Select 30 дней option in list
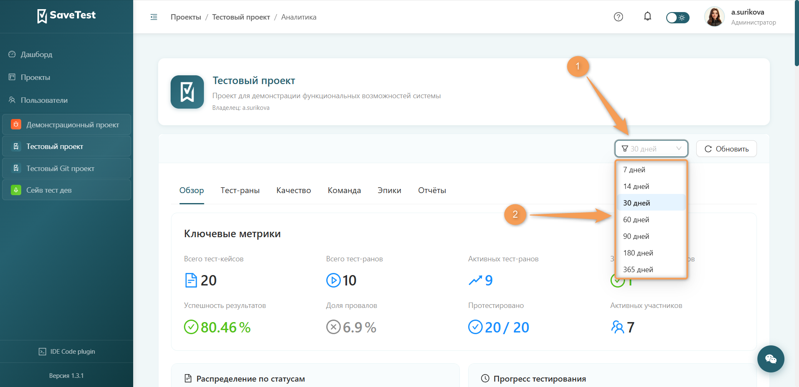 pos(651,203)
